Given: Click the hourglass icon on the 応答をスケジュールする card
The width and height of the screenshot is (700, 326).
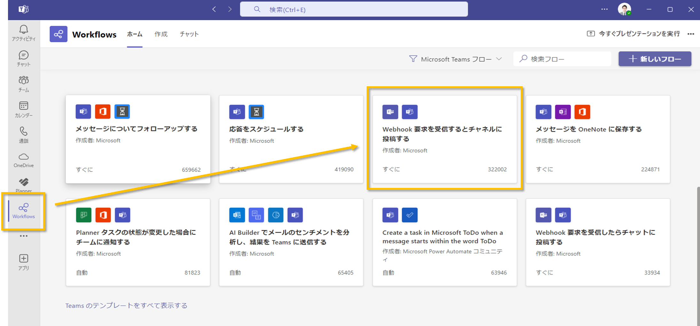Looking at the screenshot, I should (256, 112).
